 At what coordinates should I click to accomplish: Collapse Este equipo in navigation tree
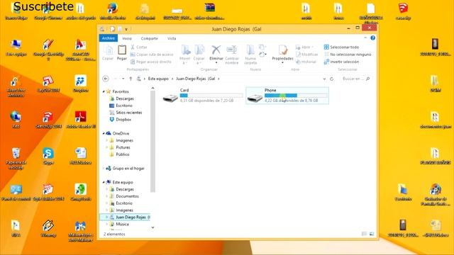[x=104, y=182]
